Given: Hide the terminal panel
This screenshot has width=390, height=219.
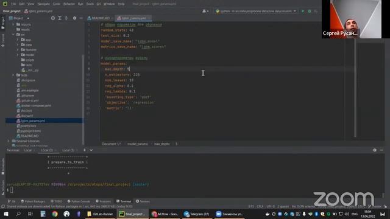Looking at the screenshot, I should pyautogui.click(x=381, y=150).
